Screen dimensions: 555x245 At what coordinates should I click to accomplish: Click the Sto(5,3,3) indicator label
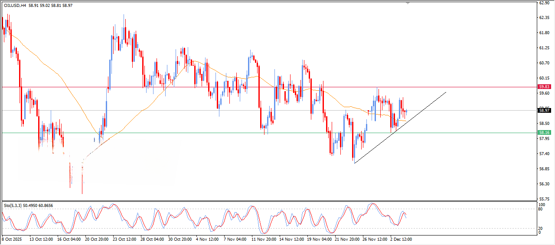(x=13, y=206)
